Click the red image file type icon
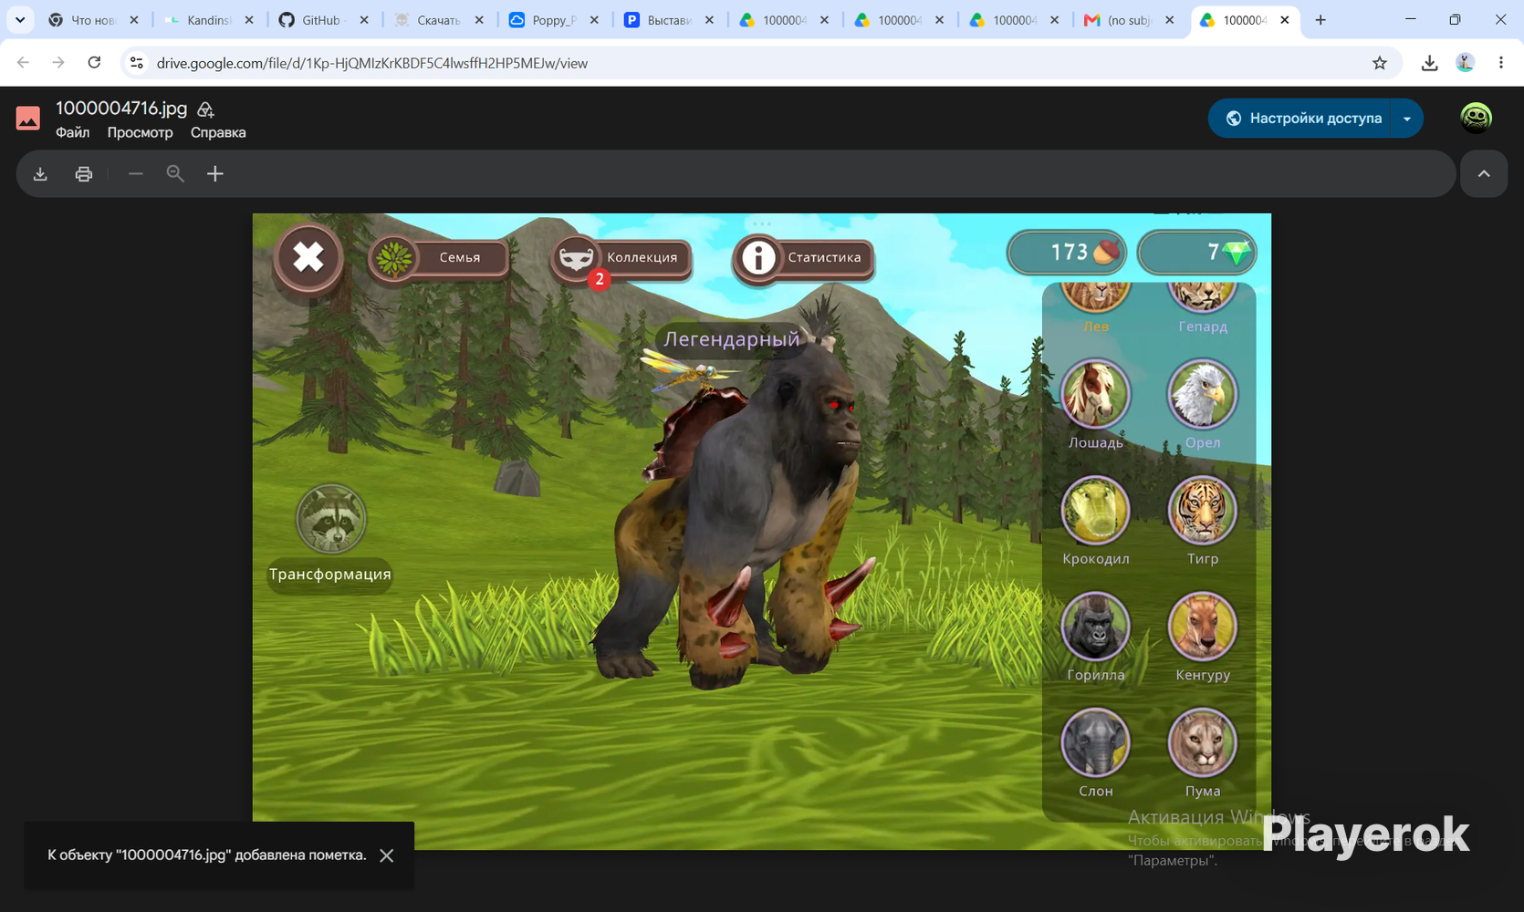 (x=28, y=118)
